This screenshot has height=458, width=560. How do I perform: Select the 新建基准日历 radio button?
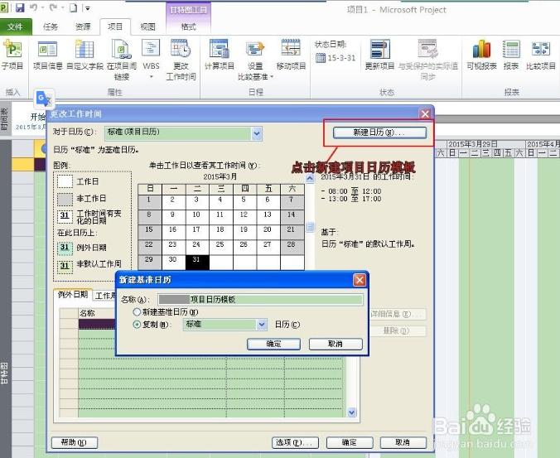(x=138, y=312)
